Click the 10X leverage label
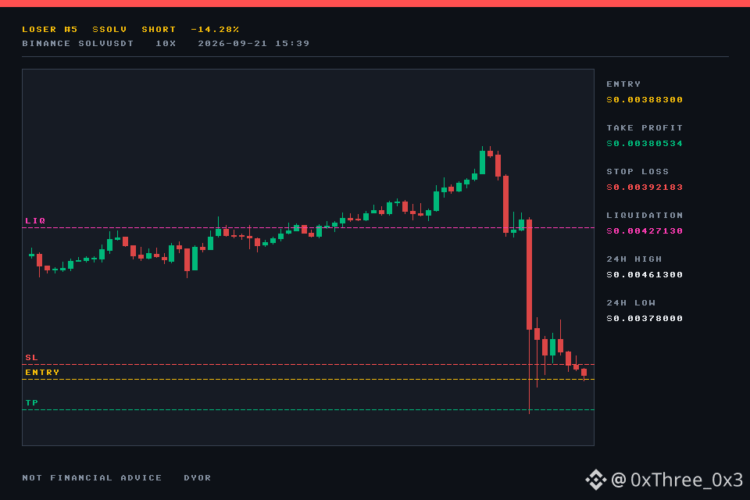Screen dimensions: 750x500 (166, 43)
